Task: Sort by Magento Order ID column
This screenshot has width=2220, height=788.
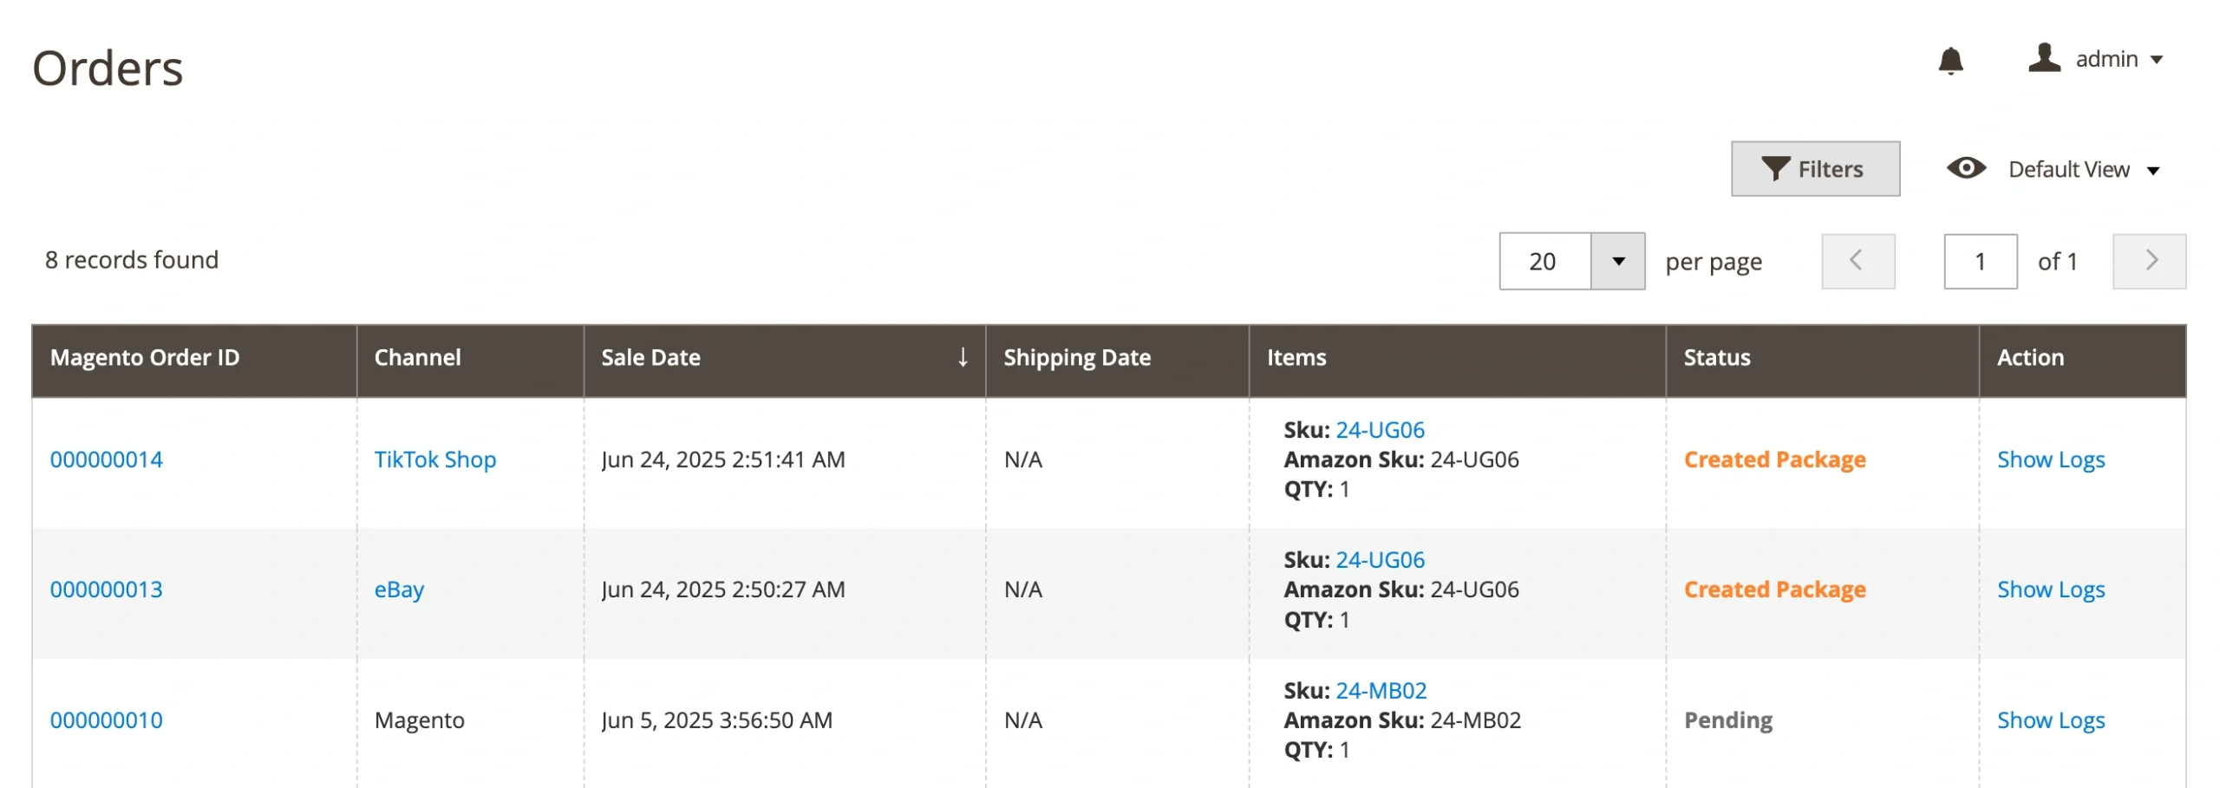Action: (x=145, y=357)
